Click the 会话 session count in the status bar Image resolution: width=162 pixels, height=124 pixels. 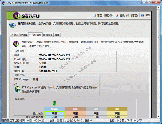(71, 121)
